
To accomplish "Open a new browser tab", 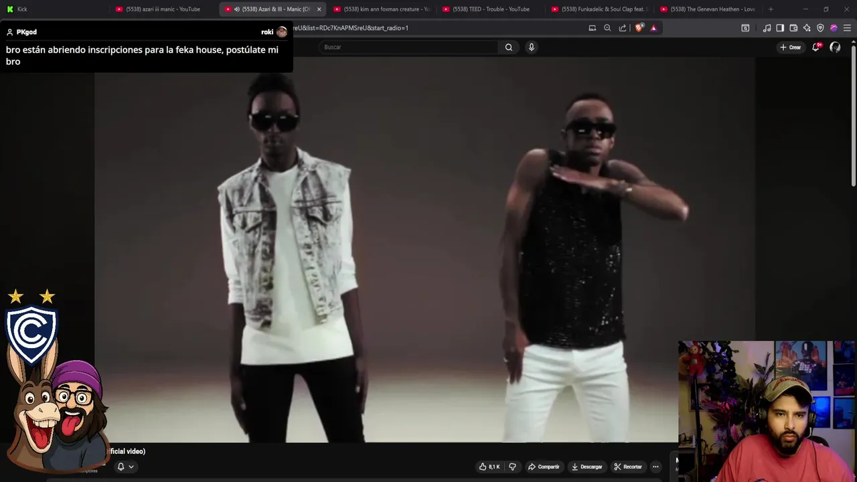I will (x=771, y=9).
